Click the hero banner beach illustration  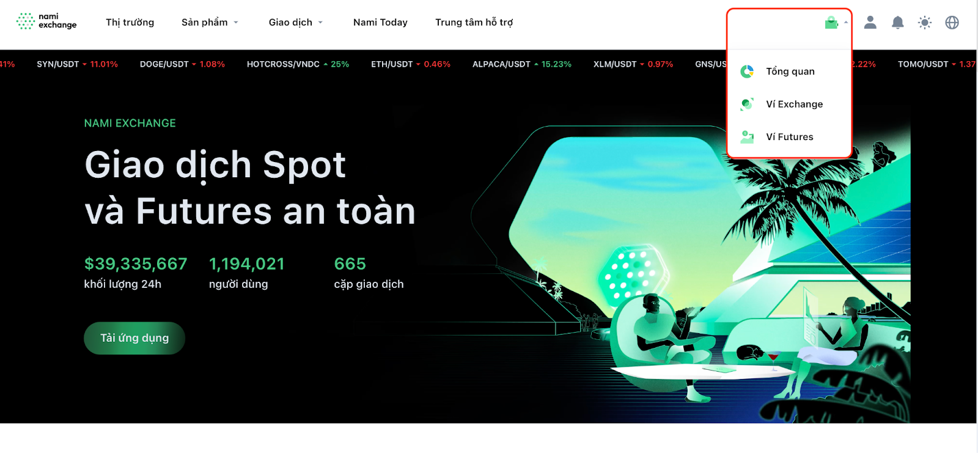pos(691,269)
